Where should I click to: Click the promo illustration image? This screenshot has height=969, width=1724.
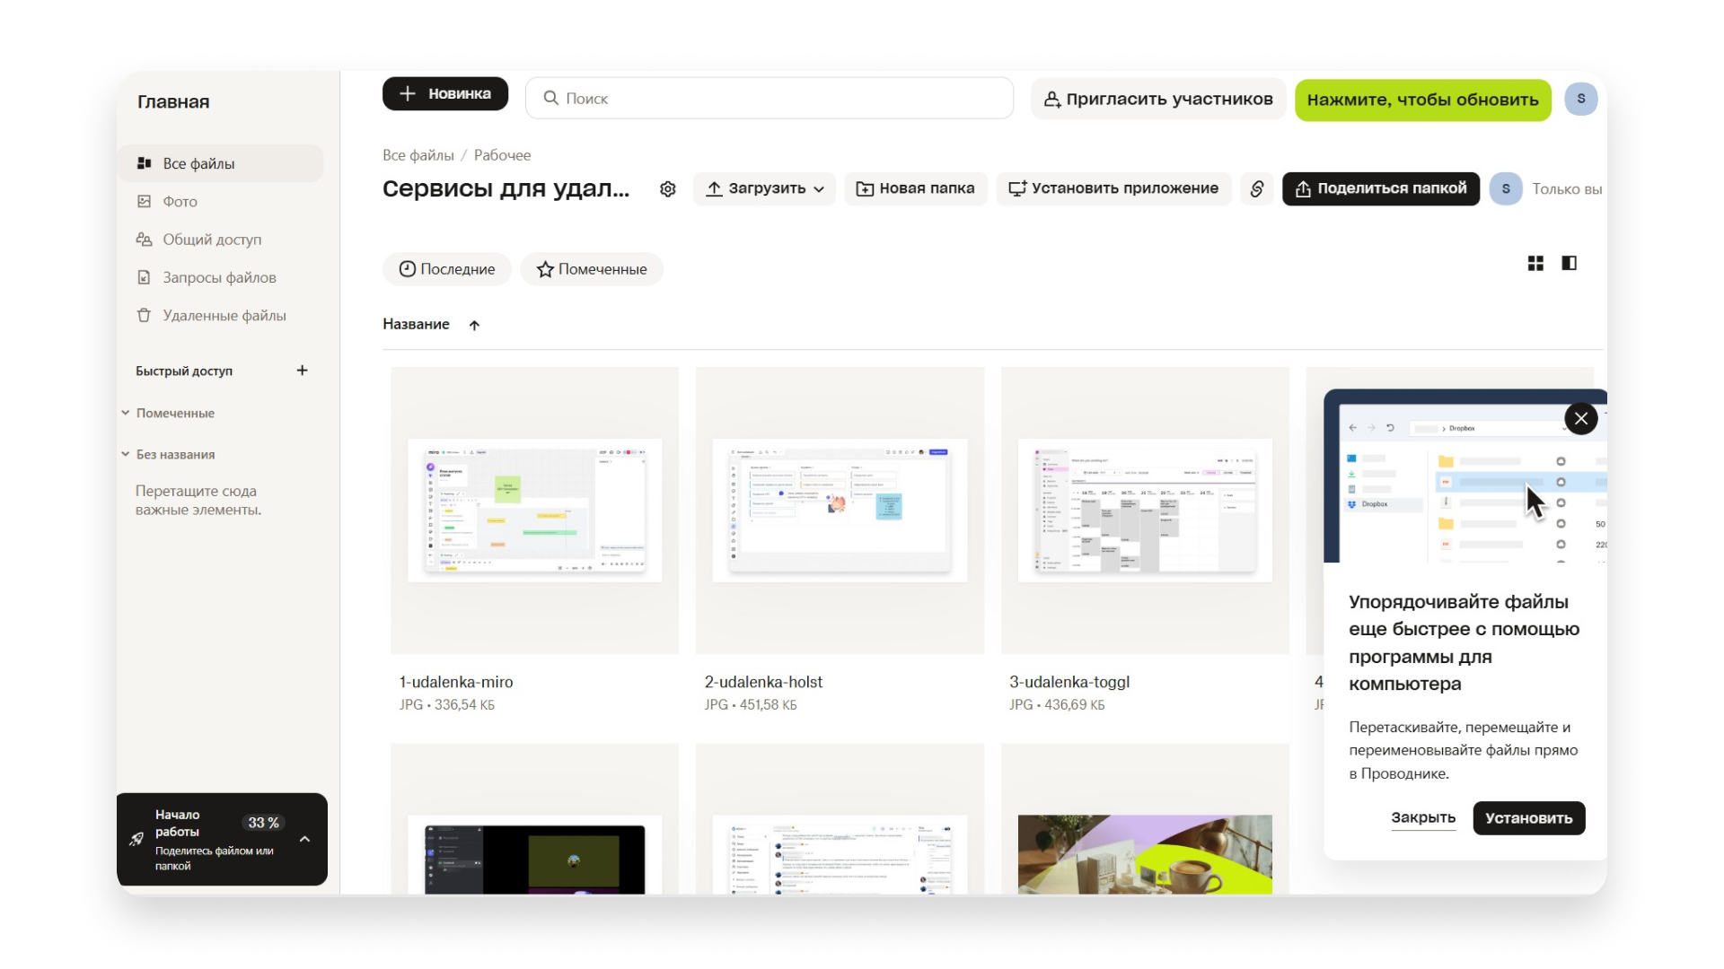[x=1465, y=476]
